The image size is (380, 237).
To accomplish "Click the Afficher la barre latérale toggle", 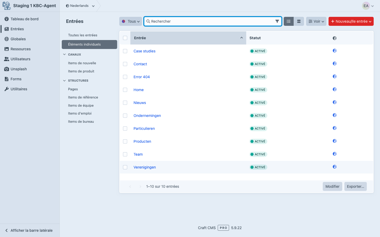I will (30, 230).
